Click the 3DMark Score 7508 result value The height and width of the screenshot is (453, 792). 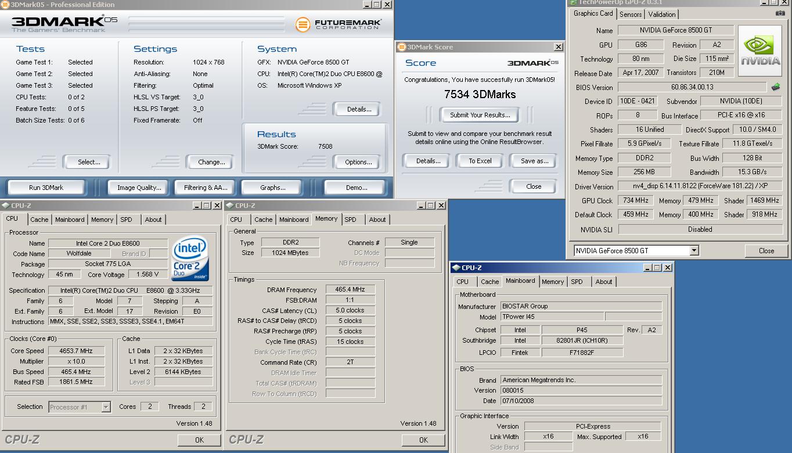tap(325, 146)
